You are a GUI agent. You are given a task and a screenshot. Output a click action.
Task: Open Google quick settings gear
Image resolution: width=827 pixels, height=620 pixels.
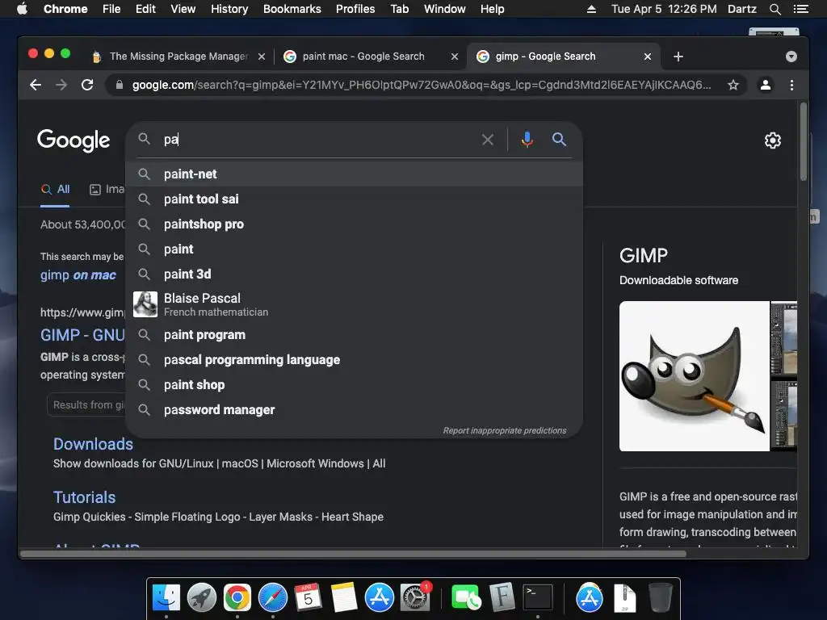(x=773, y=140)
